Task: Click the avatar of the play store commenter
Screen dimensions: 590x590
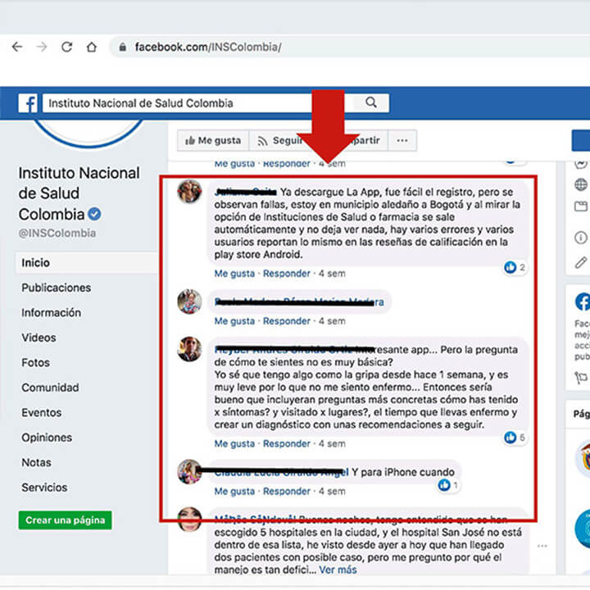Action: 189,192
